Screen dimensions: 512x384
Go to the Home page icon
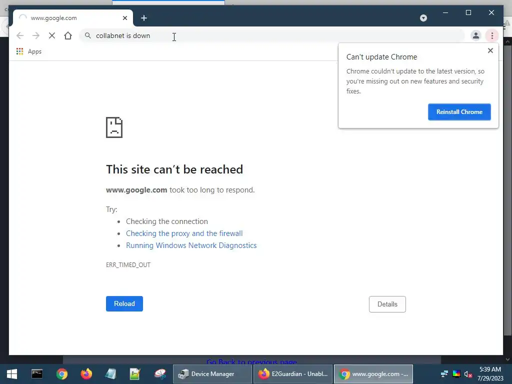(x=68, y=35)
